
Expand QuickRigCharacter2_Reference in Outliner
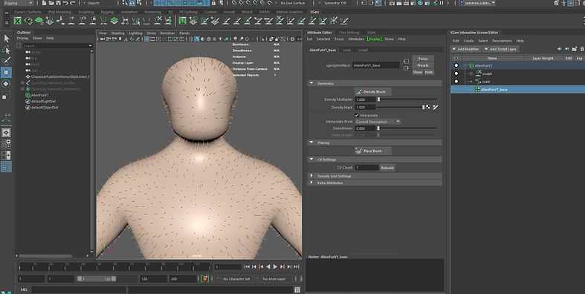(22, 89)
